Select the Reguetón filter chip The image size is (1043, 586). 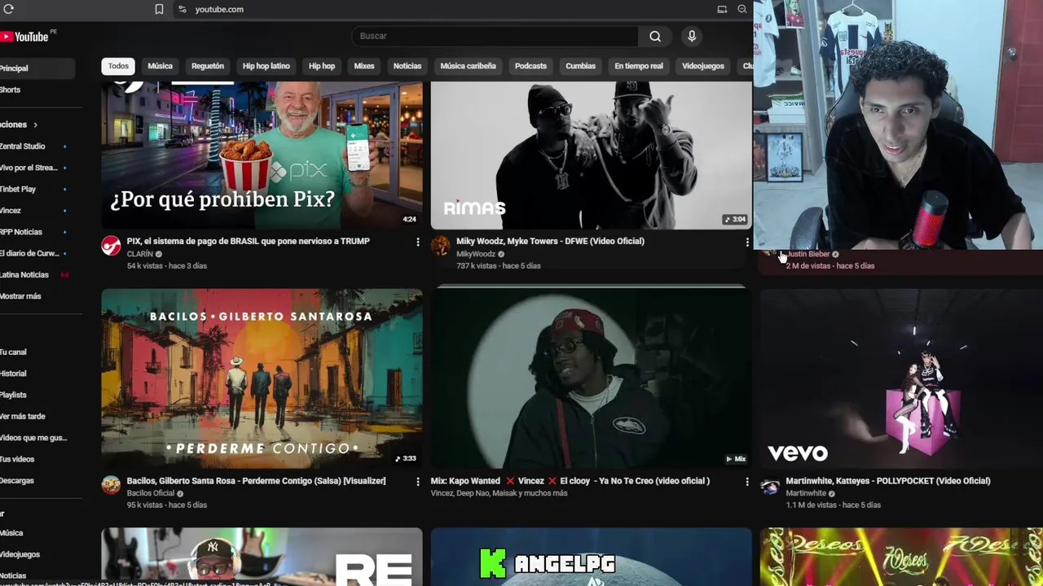208,66
